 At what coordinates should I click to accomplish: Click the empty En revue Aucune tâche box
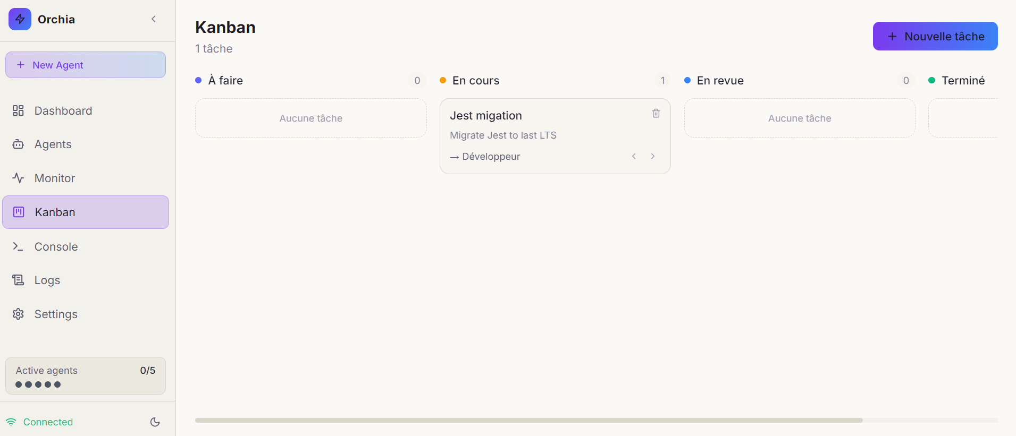pos(800,118)
